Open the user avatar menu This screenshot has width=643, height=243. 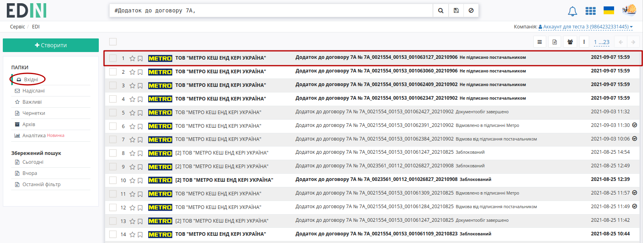(x=629, y=10)
